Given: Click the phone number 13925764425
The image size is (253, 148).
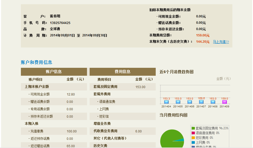Looking at the screenshot, I should [x=60, y=23].
